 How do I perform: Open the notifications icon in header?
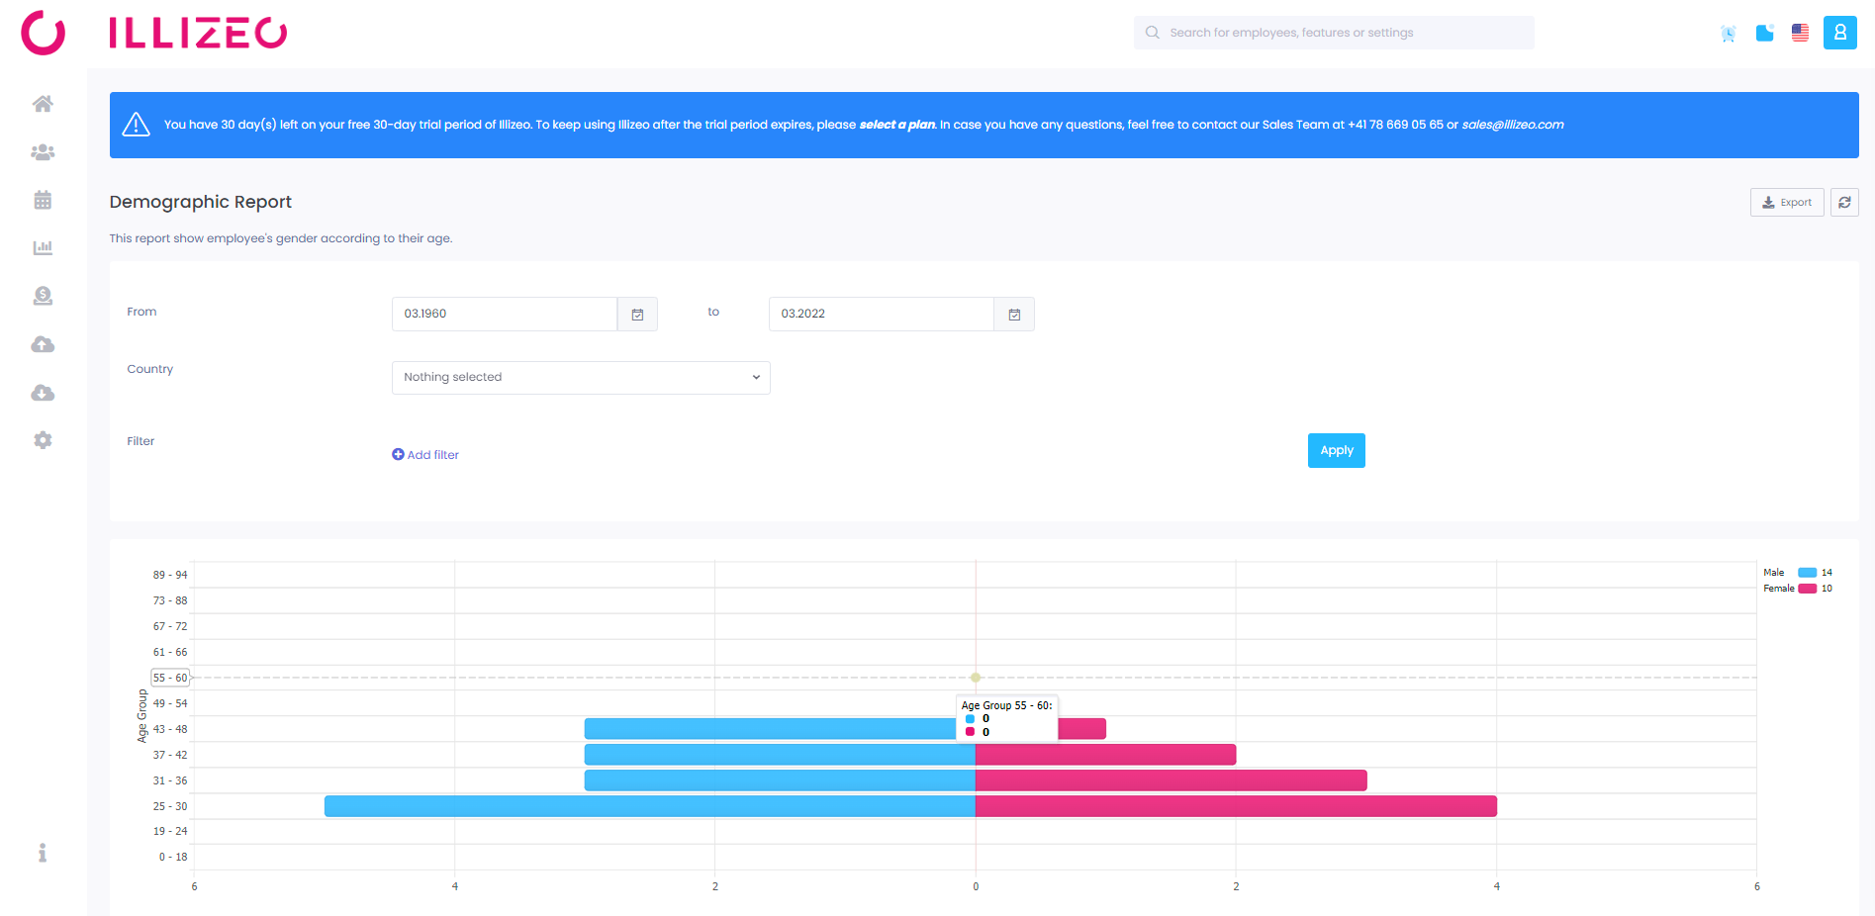1764,33
